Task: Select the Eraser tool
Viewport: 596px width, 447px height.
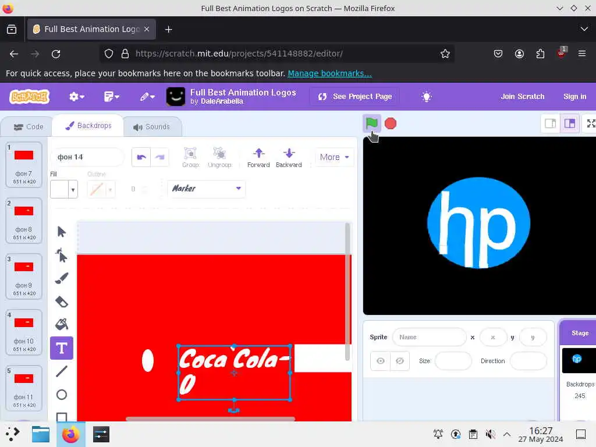Action: (x=62, y=302)
